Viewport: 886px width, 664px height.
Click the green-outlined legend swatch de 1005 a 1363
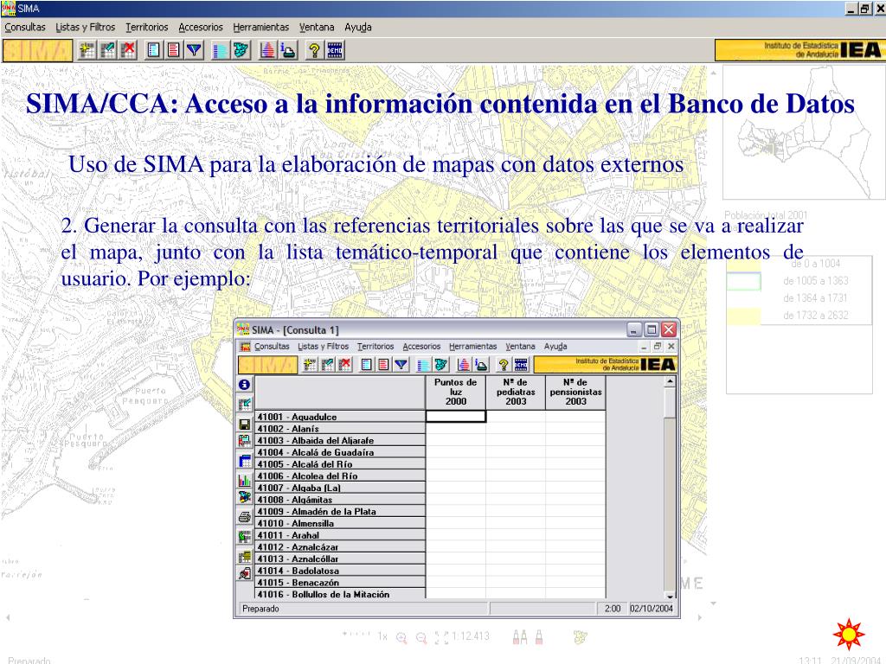coord(743,281)
